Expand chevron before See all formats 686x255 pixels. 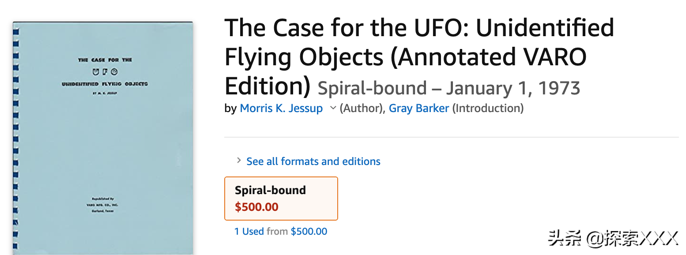[238, 161]
